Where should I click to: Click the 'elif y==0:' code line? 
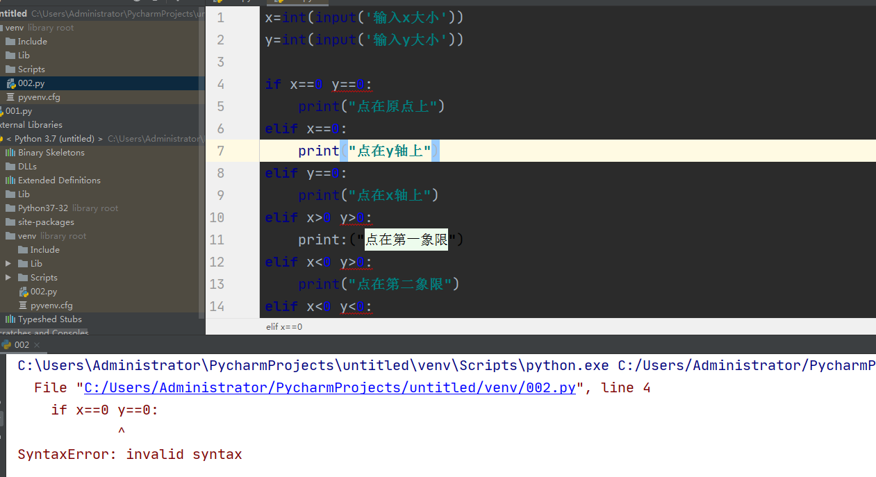[x=306, y=173]
